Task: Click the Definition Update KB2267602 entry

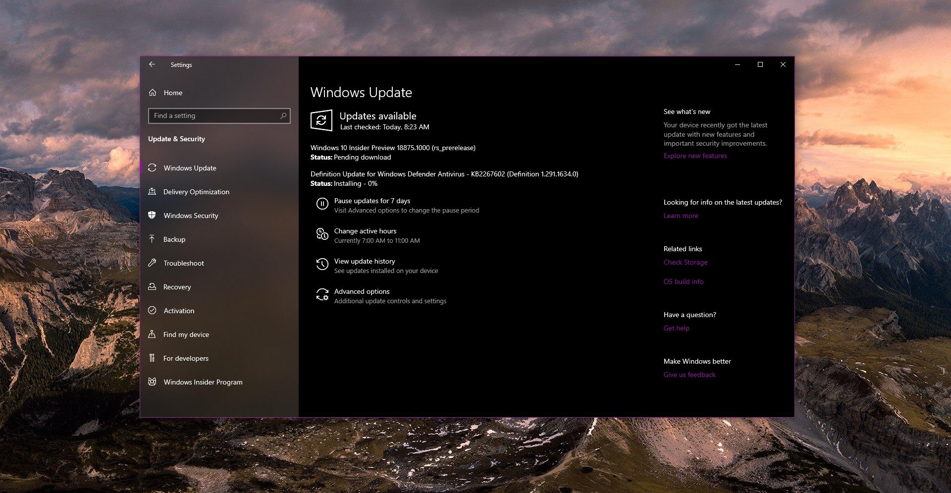Action: coord(444,174)
